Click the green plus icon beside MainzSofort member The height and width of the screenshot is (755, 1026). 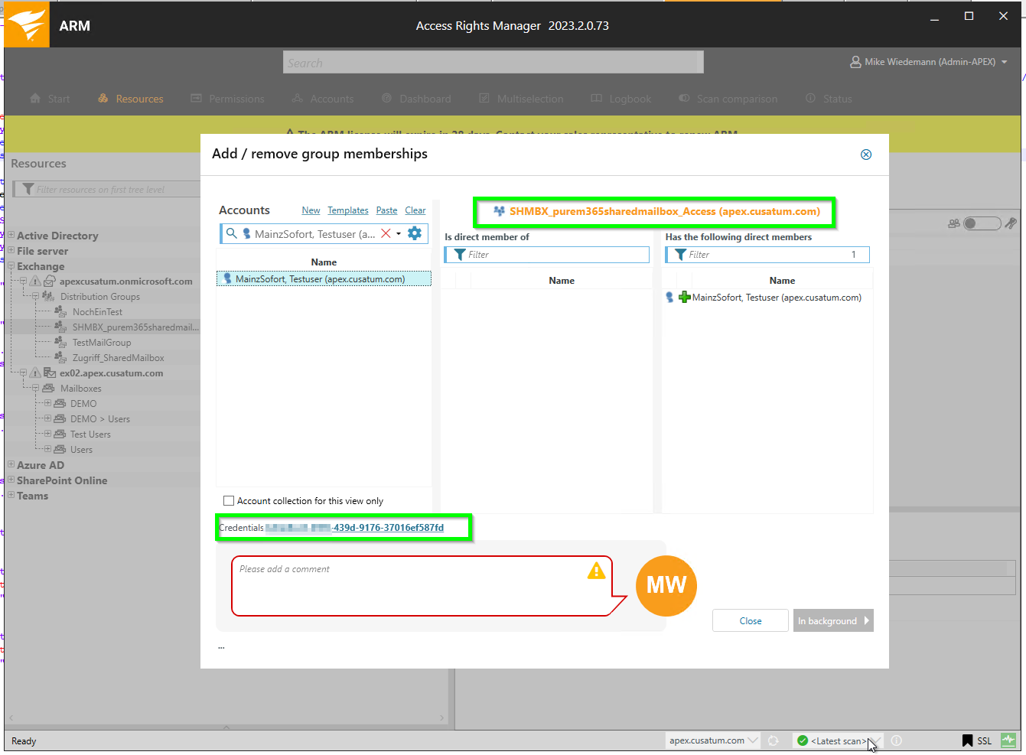click(x=684, y=298)
